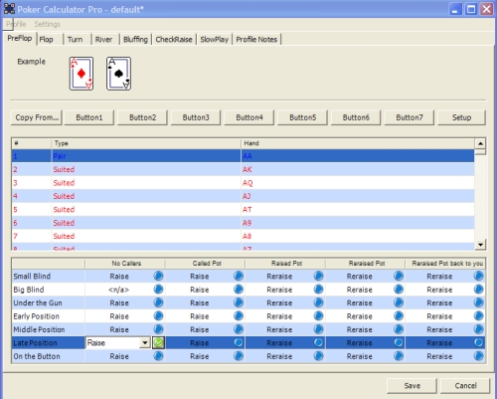
Task: Click blue icon for Small Blind No Callers
Action: point(158,276)
